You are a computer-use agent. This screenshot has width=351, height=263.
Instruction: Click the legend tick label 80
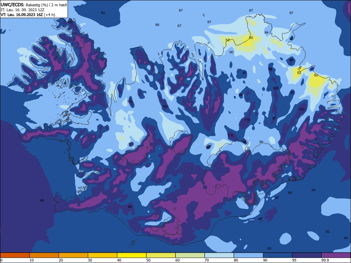coord(236,260)
